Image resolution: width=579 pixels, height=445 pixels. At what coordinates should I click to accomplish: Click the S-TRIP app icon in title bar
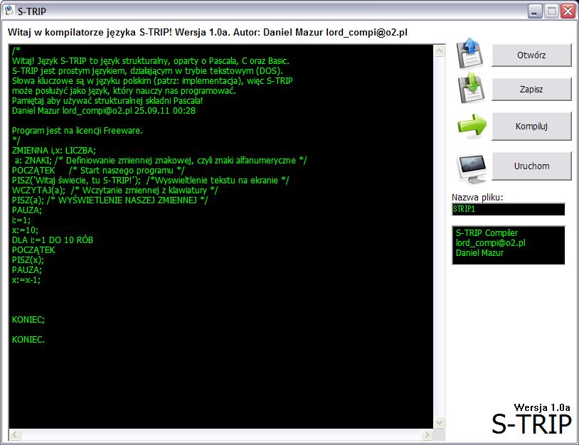(10, 11)
